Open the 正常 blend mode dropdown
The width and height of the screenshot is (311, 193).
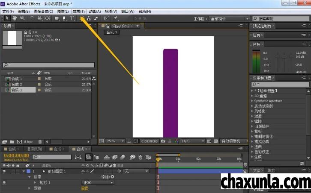[98, 183]
